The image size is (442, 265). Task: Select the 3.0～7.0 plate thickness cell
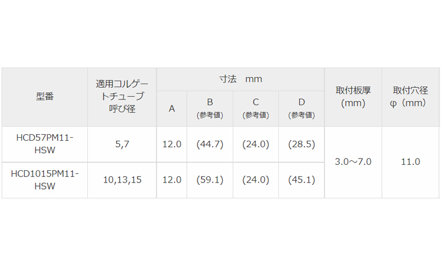(x=354, y=162)
